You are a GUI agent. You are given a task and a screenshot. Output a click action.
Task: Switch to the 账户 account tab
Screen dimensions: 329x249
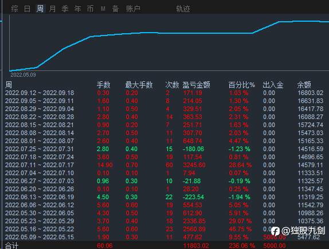[133, 9]
